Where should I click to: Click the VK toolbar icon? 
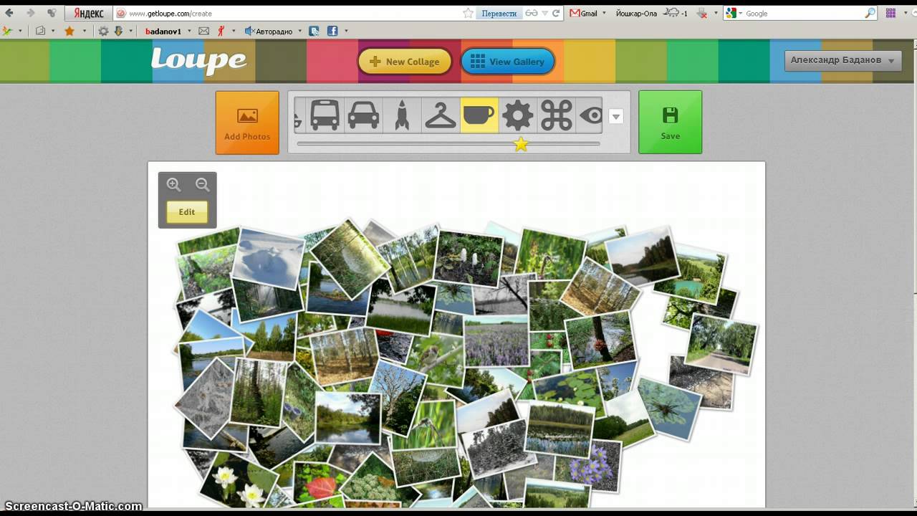click(x=314, y=31)
